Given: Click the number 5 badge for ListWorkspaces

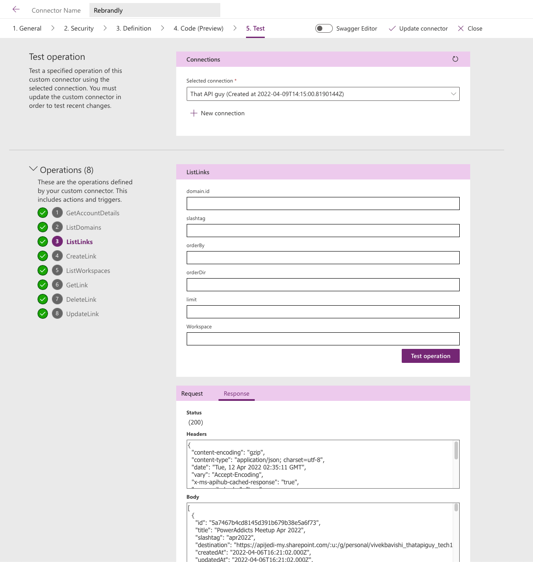Looking at the screenshot, I should tap(57, 270).
